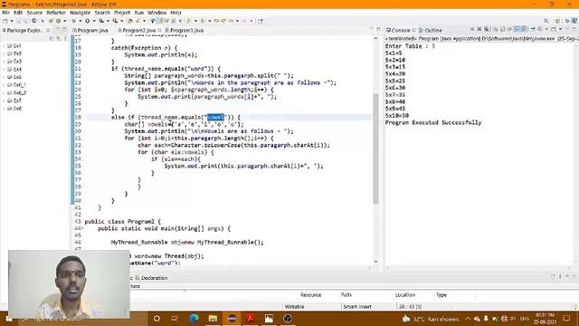The height and width of the screenshot is (326, 579).
Task: Open the New file dropdown arrow
Action: pos(12,21)
